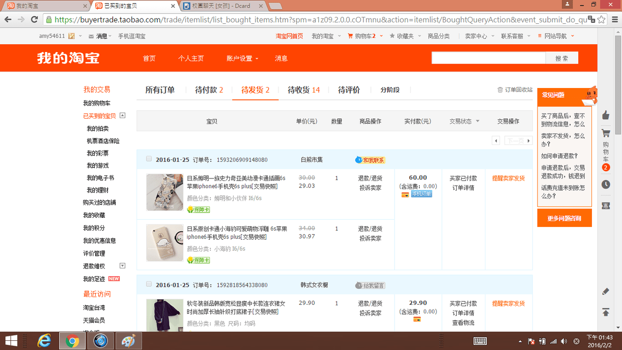Screen dimensions: 622x350
Task: Switch to the 待付款 tab
Action: point(209,90)
